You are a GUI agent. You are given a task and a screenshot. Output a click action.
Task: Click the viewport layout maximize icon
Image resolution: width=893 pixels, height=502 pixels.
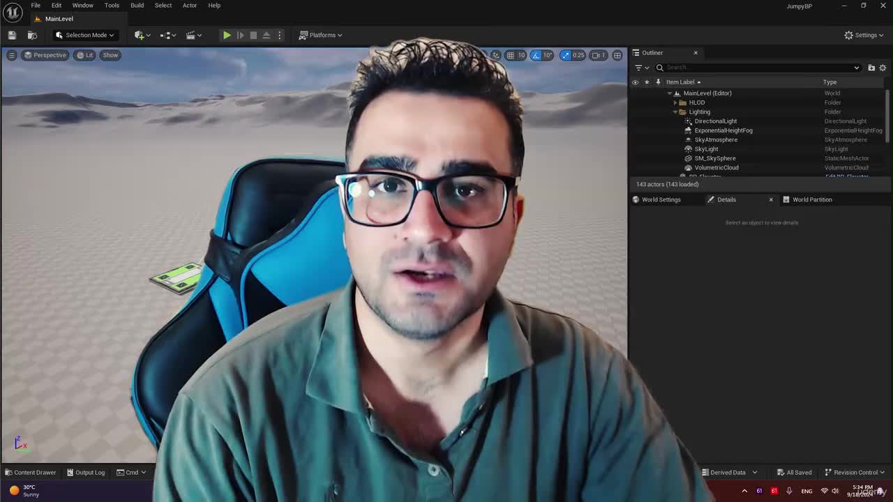[x=617, y=55]
